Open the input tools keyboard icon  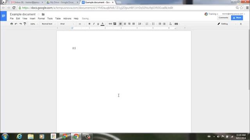(x=176, y=24)
